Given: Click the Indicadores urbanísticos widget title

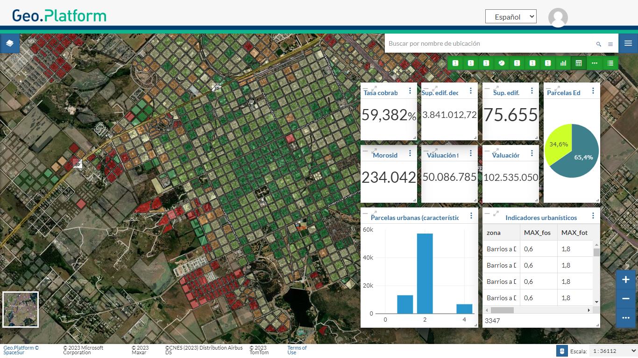Looking at the screenshot, I should click(541, 218).
